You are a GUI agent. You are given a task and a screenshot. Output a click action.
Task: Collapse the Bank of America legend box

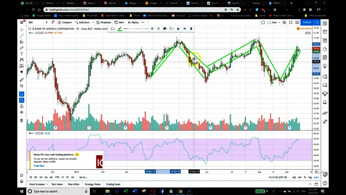coord(30,29)
